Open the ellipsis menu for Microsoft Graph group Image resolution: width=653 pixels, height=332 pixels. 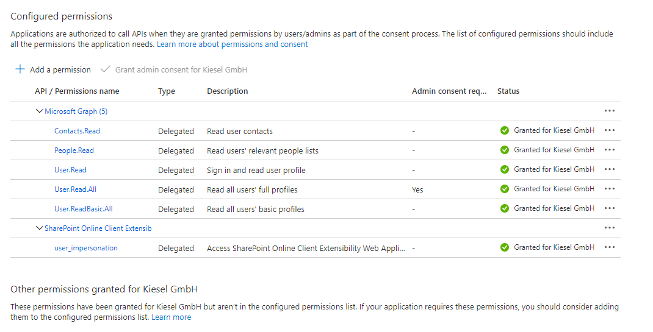coord(609,111)
